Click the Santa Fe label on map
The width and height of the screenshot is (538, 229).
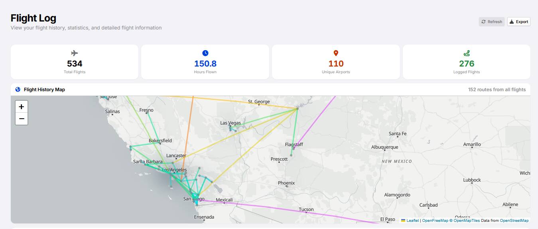(398, 133)
